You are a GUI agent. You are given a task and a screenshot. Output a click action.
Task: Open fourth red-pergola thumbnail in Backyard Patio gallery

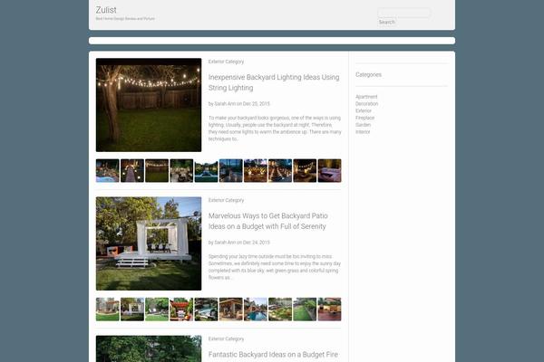coord(181,309)
